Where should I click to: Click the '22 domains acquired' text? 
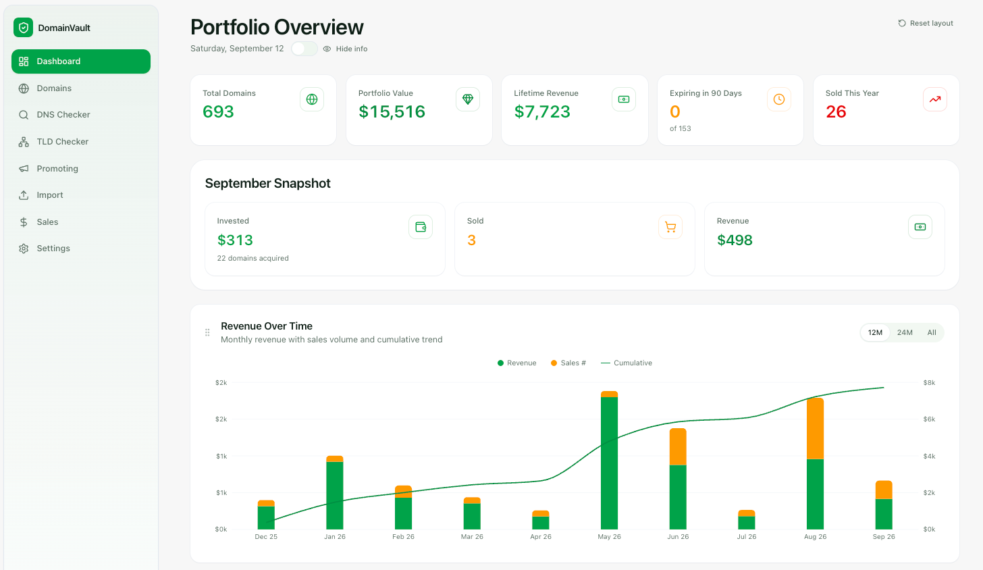[253, 258]
